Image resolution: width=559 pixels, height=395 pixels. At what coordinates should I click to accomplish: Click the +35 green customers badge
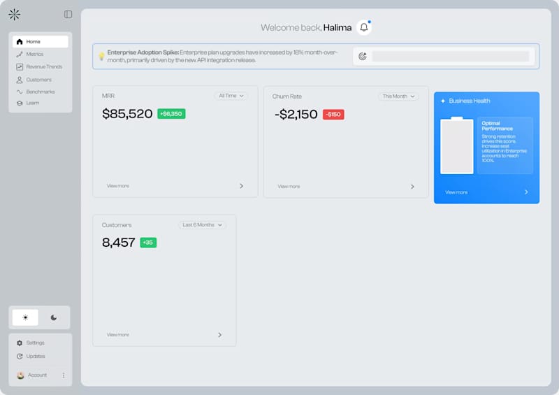click(x=148, y=243)
